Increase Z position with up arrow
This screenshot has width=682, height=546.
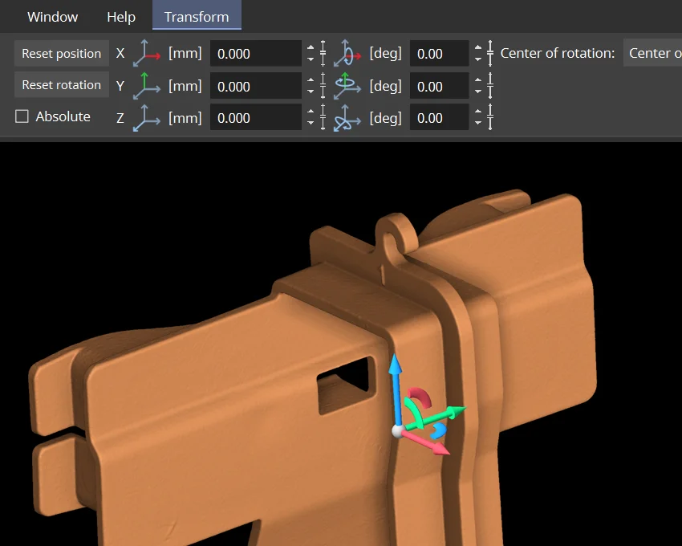[x=311, y=112]
